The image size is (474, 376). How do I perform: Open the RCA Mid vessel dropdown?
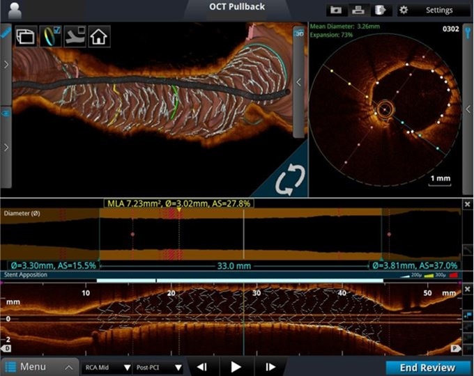point(107,367)
